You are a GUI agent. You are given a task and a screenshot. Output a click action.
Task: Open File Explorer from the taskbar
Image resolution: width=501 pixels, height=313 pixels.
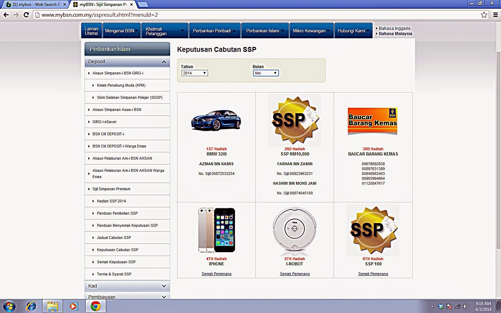point(53,306)
